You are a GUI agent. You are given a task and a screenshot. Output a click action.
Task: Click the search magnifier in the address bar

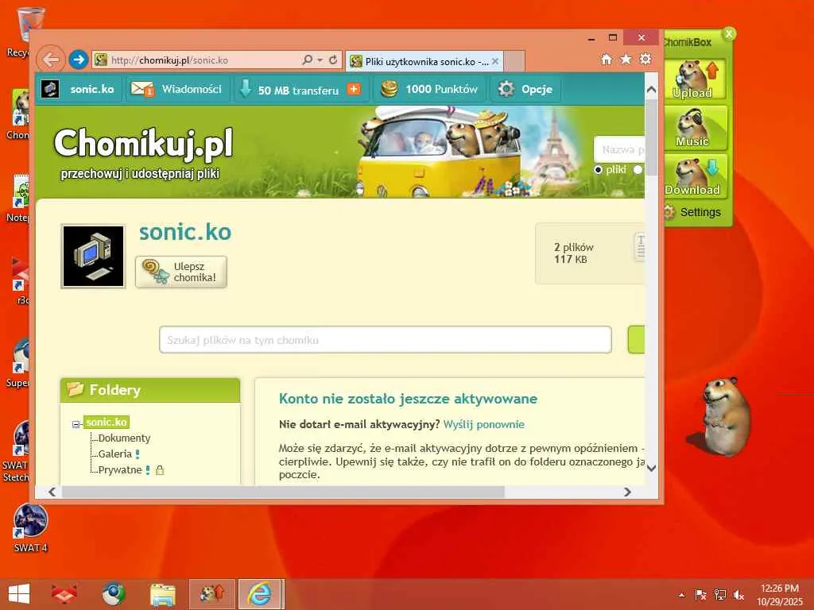[x=308, y=60]
